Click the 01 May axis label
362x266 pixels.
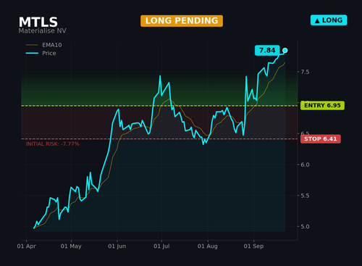coord(71,246)
